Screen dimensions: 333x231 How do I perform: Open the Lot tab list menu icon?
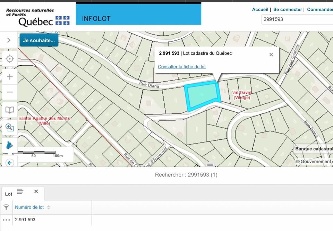[20, 191]
